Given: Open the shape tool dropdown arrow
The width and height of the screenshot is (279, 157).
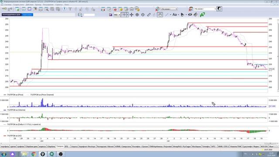Looking at the screenshot, I should (186, 15).
